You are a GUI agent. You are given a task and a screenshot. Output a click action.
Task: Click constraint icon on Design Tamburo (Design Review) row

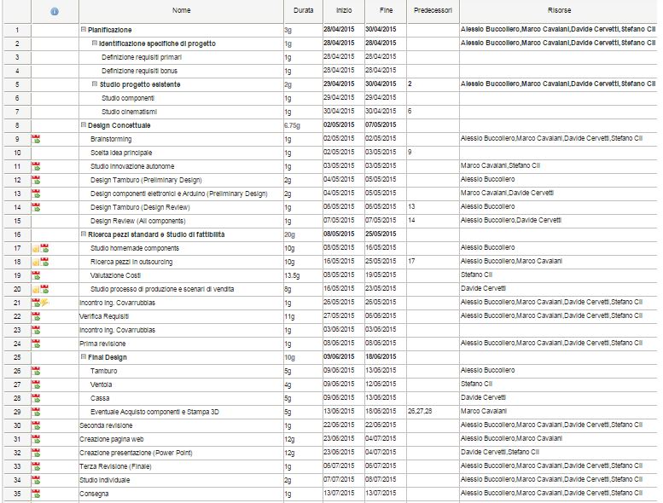click(x=36, y=207)
